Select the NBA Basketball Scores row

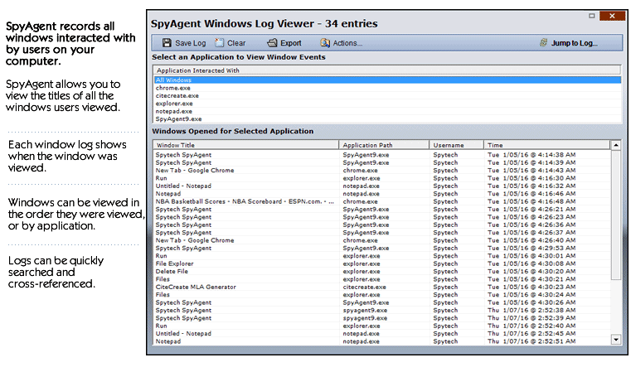(381, 201)
